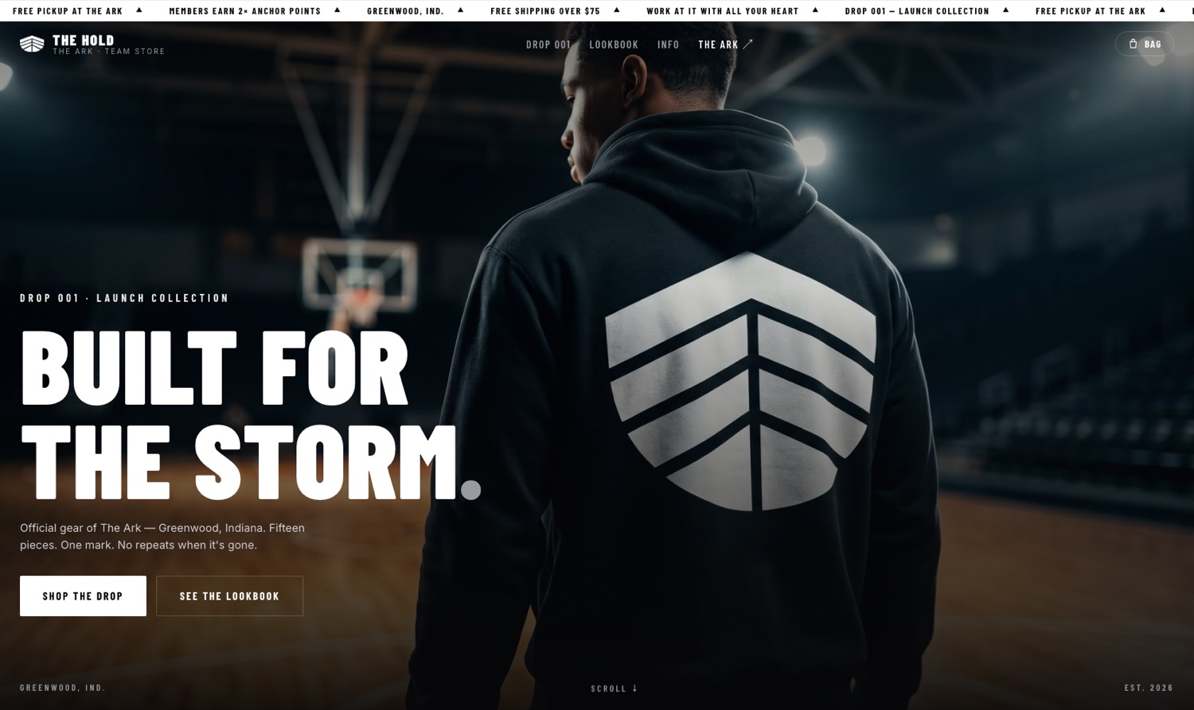
Task: Click the See The Lookbook button
Action: tap(230, 596)
